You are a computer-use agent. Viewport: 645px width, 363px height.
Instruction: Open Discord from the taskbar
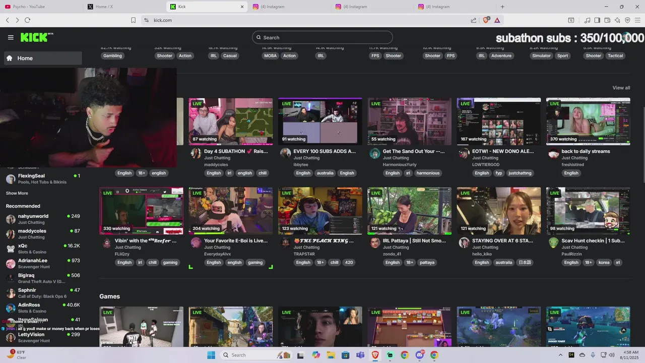pos(420,355)
